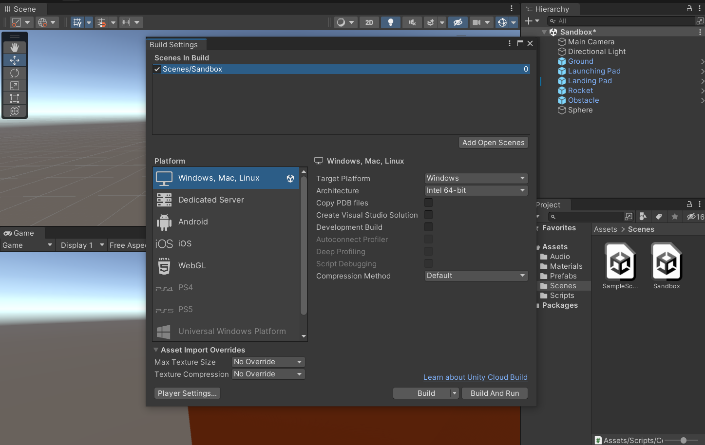This screenshot has height=445, width=705.
Task: Open Learn about Unity Cloud Build link
Action: click(475, 377)
